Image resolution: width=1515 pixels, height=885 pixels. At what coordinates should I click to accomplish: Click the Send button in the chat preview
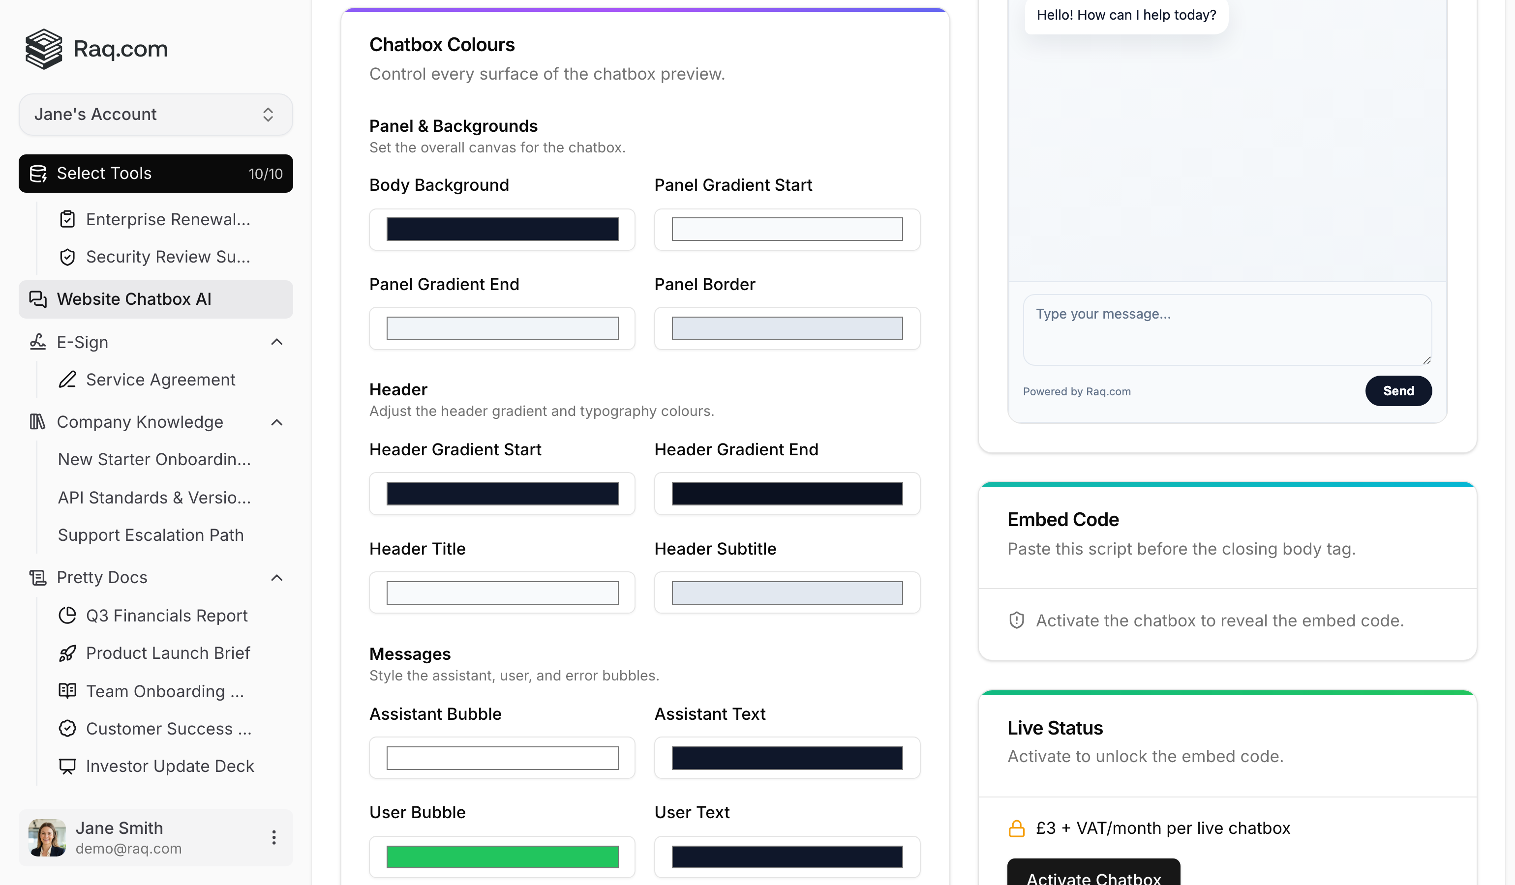1398,390
